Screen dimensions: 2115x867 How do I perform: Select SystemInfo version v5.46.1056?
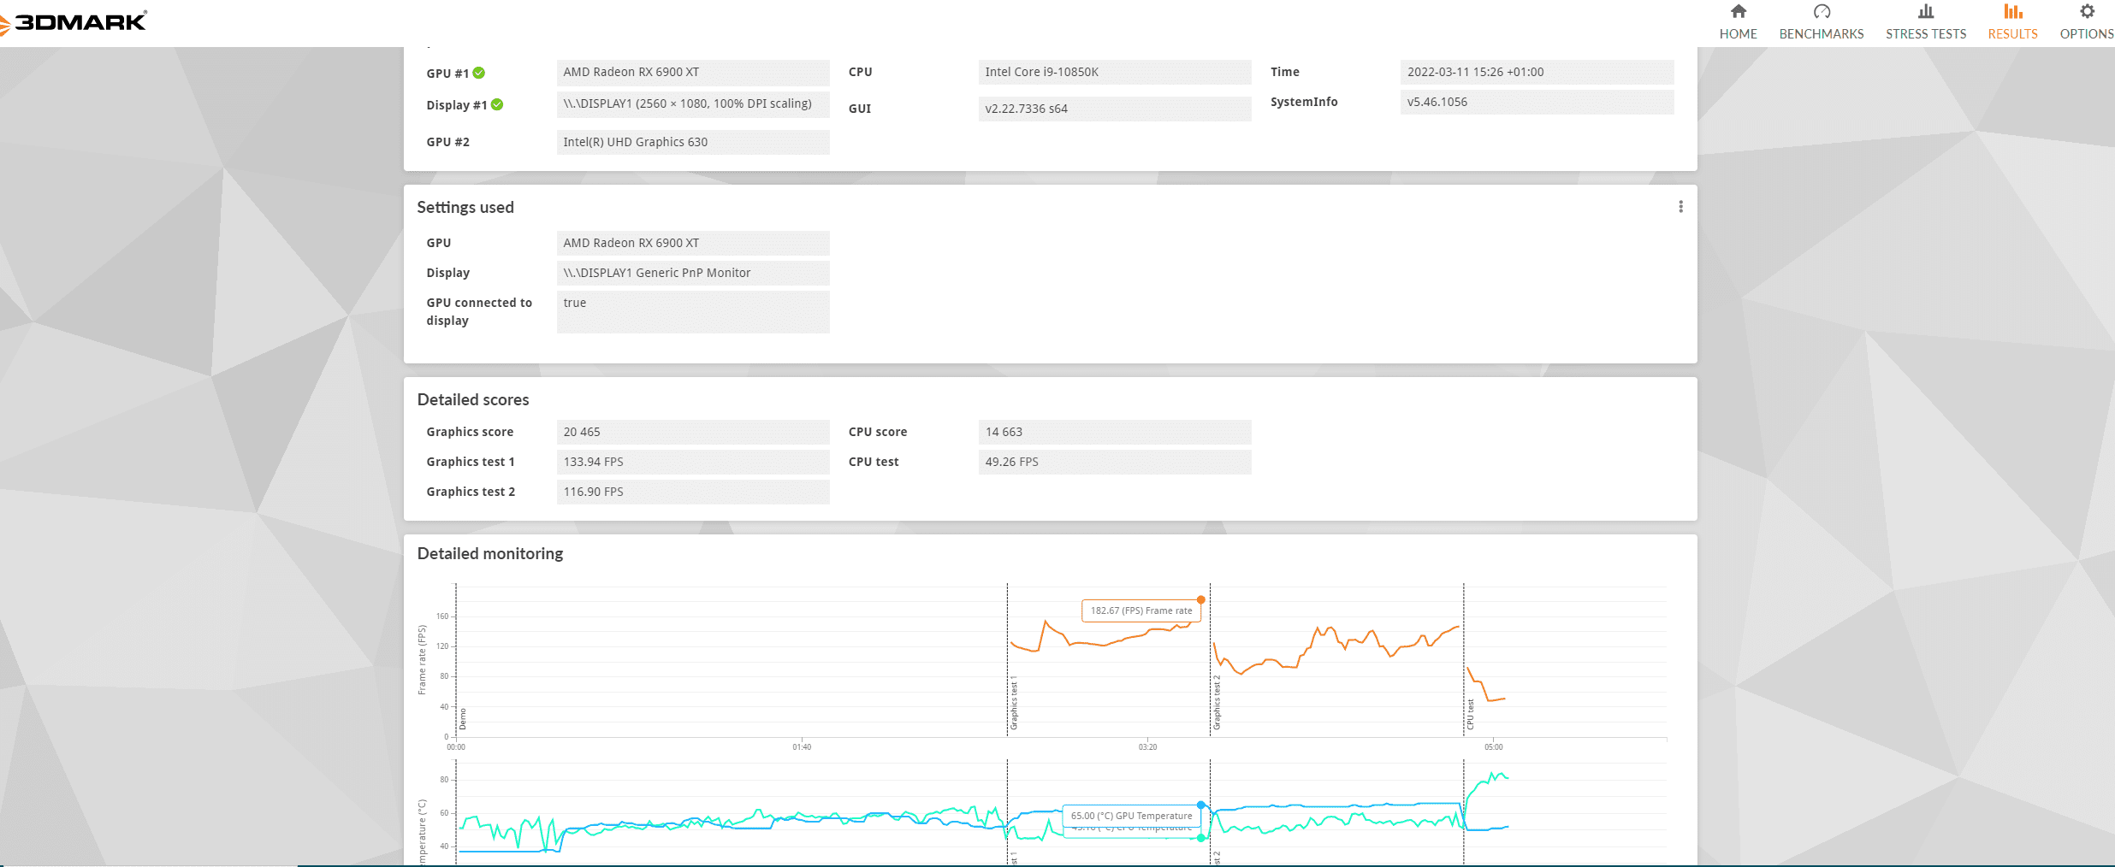coord(1537,102)
